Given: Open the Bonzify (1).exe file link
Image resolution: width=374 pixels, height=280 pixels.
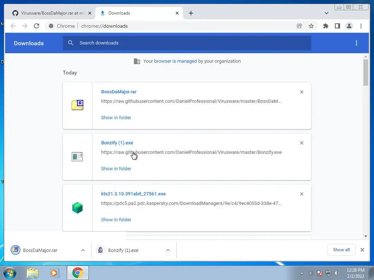Looking at the screenshot, I should (x=117, y=143).
